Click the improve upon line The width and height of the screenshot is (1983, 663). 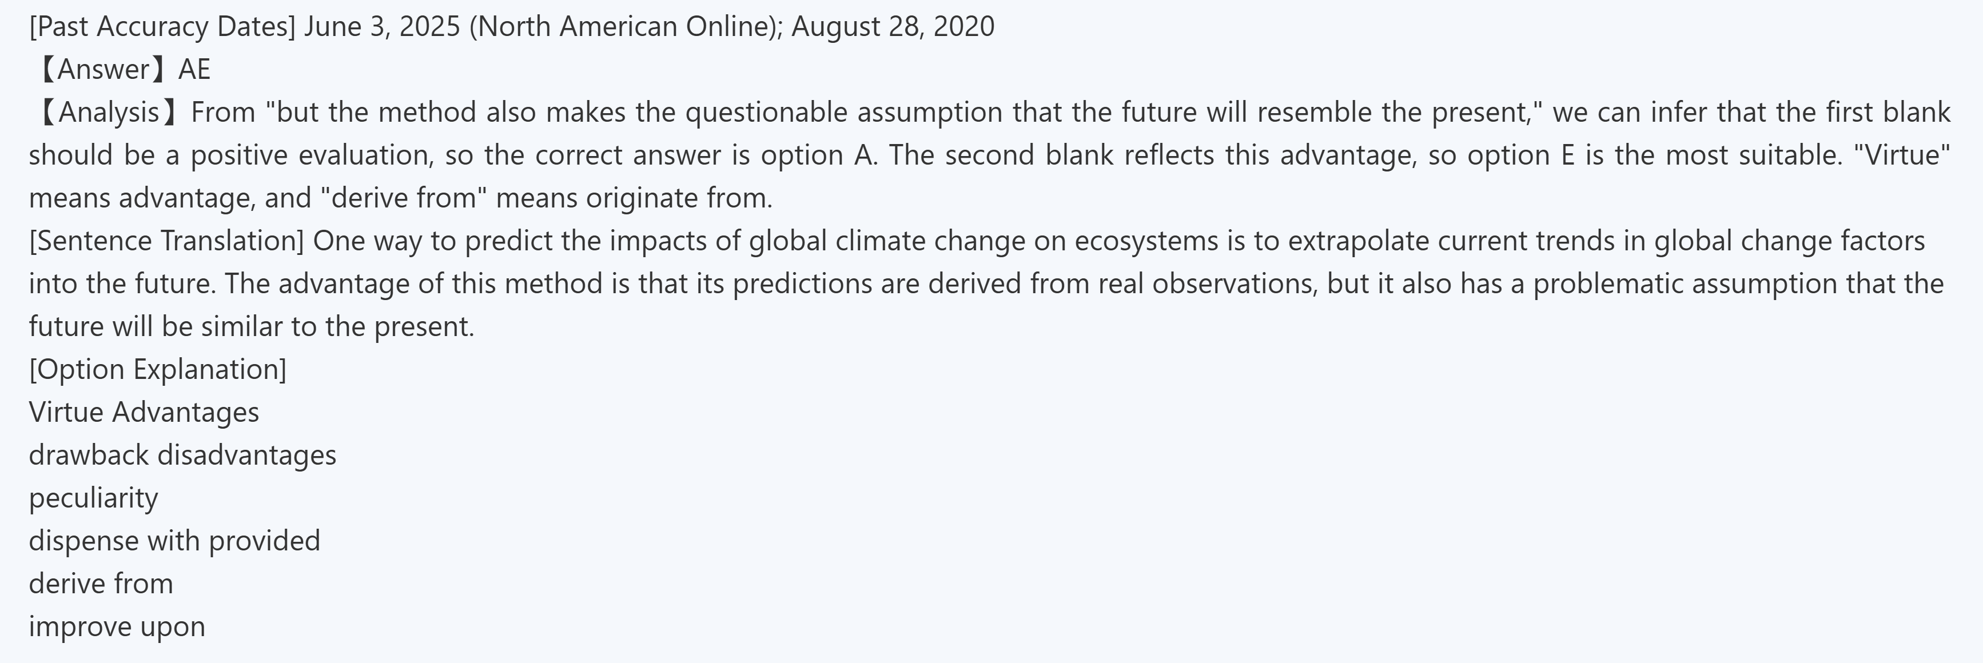[117, 627]
